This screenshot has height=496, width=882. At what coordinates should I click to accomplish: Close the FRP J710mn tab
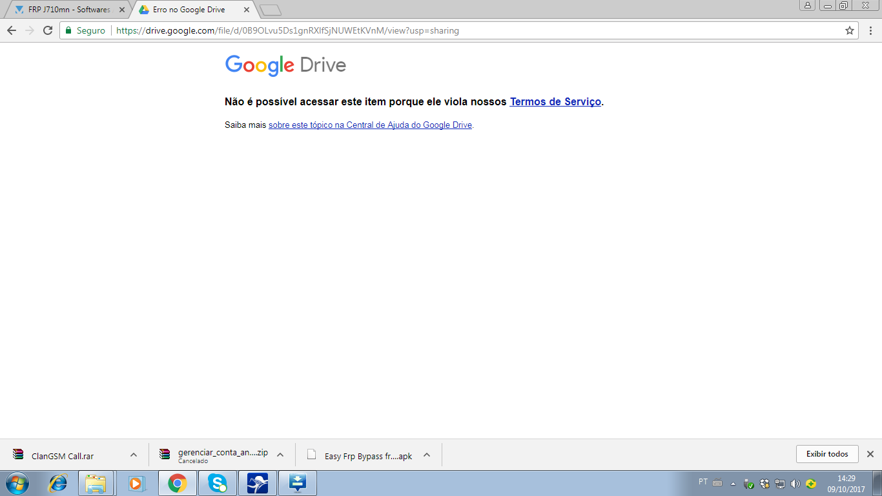(122, 10)
